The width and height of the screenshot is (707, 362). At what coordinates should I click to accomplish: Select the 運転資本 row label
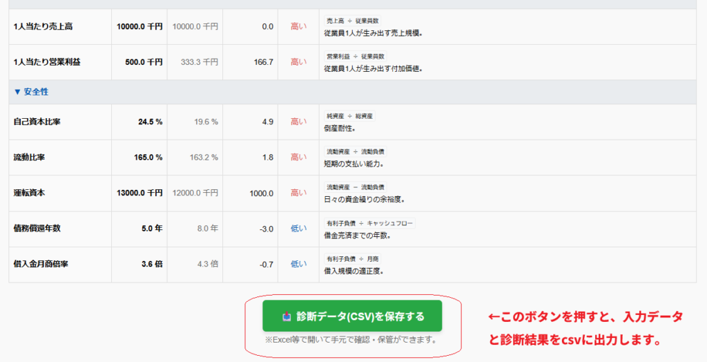[x=29, y=193]
